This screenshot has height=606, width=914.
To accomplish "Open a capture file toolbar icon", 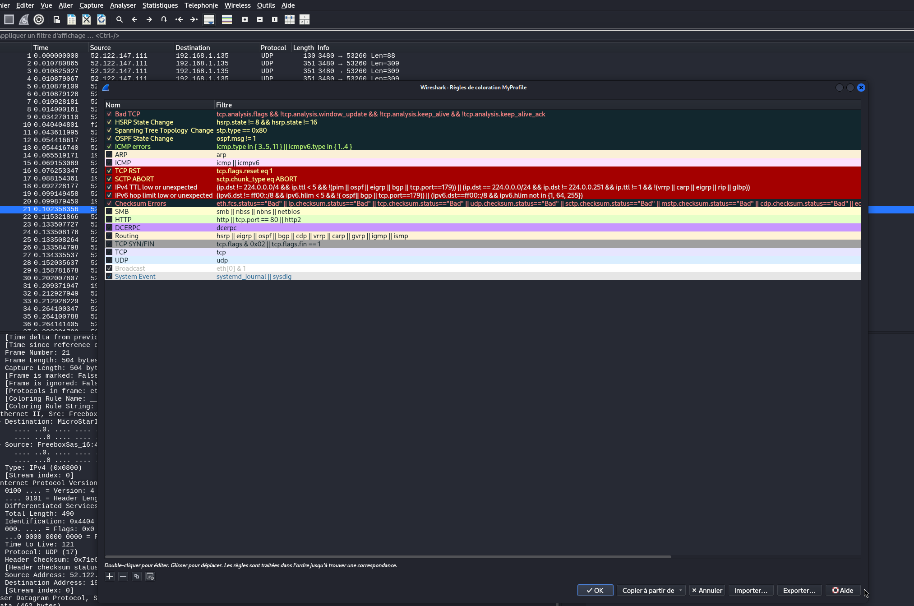I will tap(57, 19).
